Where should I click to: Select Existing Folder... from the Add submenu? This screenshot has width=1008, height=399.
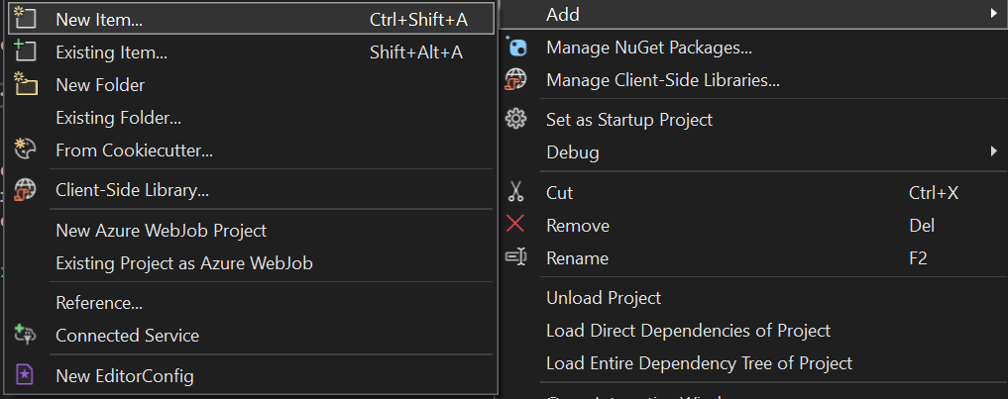coord(118,118)
